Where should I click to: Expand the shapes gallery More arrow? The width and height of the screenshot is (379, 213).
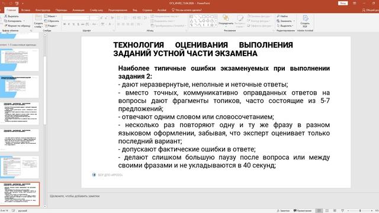click(x=216, y=25)
